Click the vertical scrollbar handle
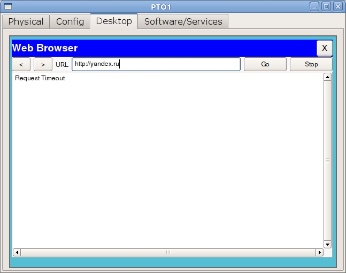This screenshot has height=273, width=346. tap(327, 160)
